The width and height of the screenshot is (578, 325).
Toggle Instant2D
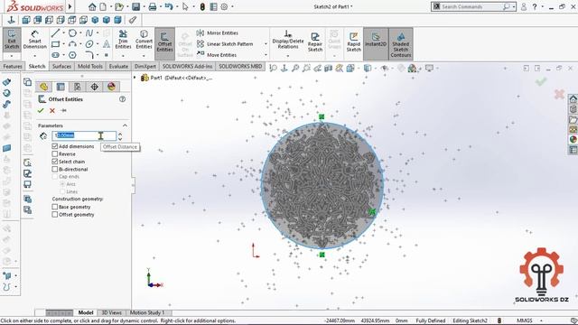pyautogui.click(x=376, y=42)
